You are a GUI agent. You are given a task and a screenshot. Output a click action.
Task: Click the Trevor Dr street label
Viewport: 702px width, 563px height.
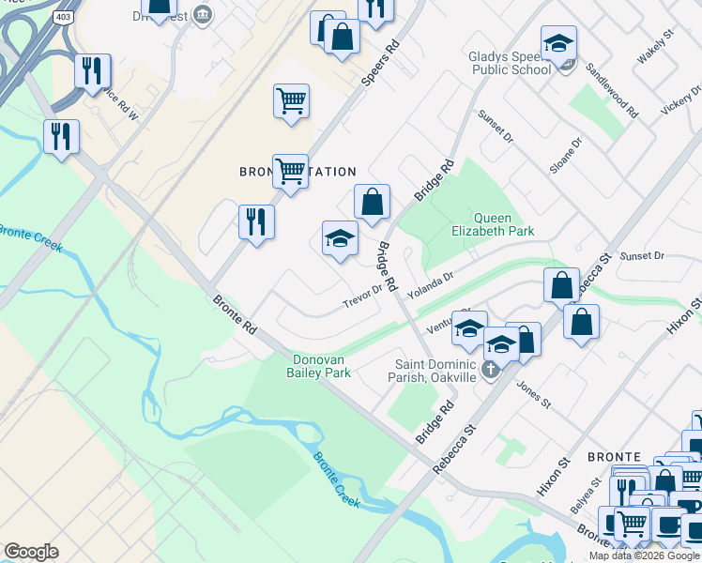pos(362,297)
